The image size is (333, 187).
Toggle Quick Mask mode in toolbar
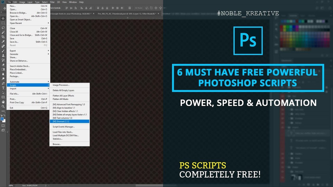click(x=3, y=126)
